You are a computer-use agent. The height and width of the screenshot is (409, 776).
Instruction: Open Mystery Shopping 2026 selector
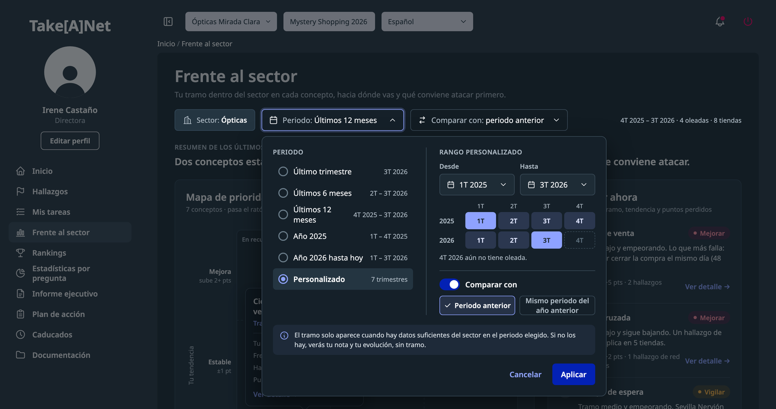click(x=329, y=21)
